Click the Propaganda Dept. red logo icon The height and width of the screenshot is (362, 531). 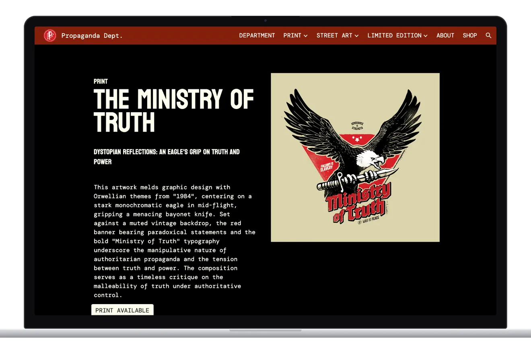point(50,35)
